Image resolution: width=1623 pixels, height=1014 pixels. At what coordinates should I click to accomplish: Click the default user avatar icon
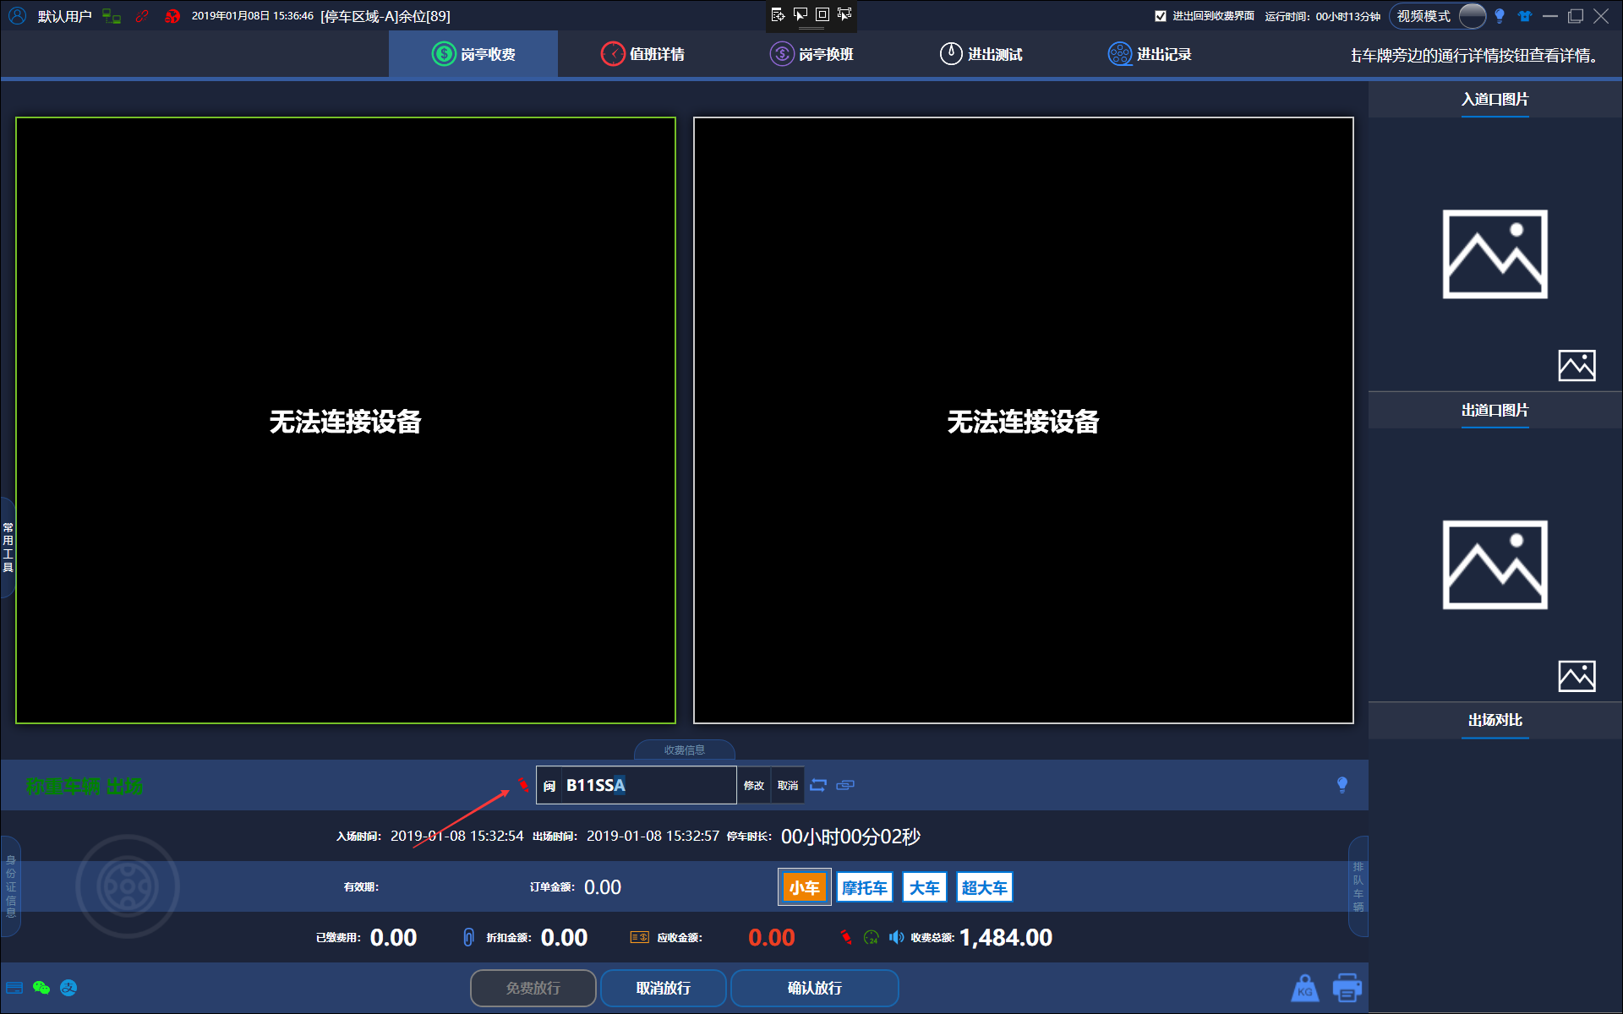click(x=17, y=16)
